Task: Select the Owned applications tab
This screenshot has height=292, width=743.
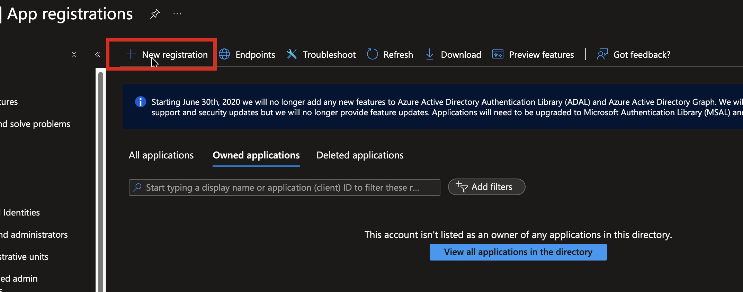Action: [256, 155]
